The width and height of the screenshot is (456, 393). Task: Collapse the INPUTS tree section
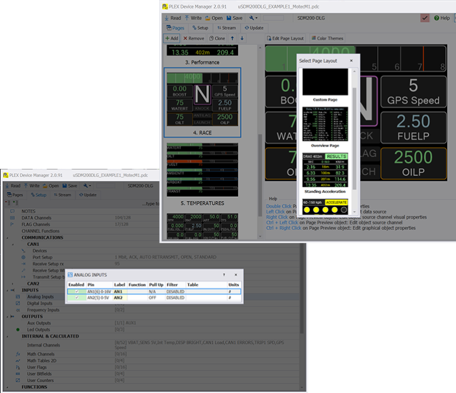(7, 290)
